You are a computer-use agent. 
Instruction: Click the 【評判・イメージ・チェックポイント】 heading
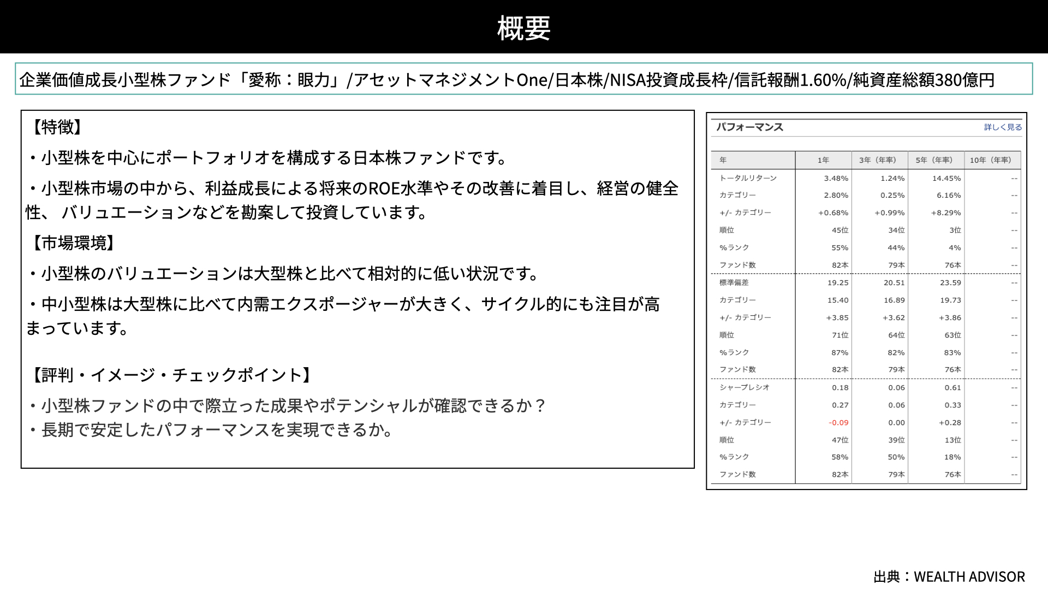pyautogui.click(x=171, y=375)
